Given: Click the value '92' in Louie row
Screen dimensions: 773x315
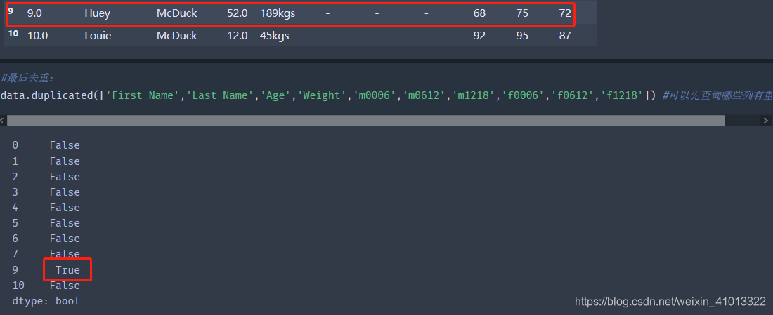Looking at the screenshot, I should pyautogui.click(x=479, y=36).
